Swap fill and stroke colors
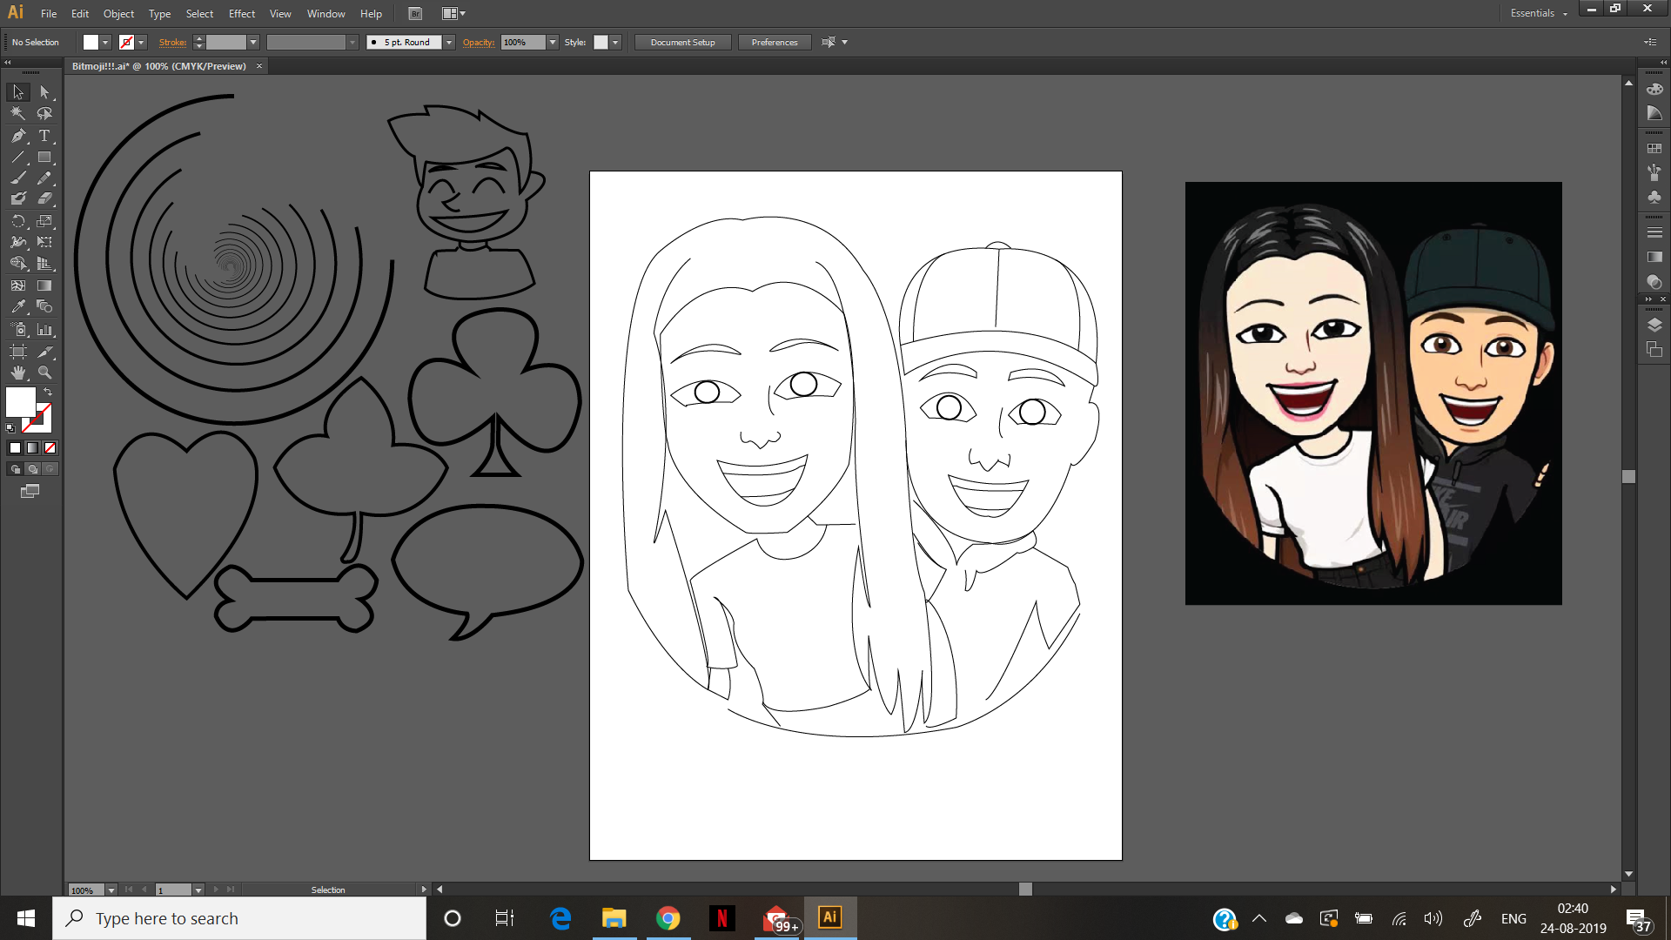This screenshot has width=1671, height=940. click(x=48, y=392)
